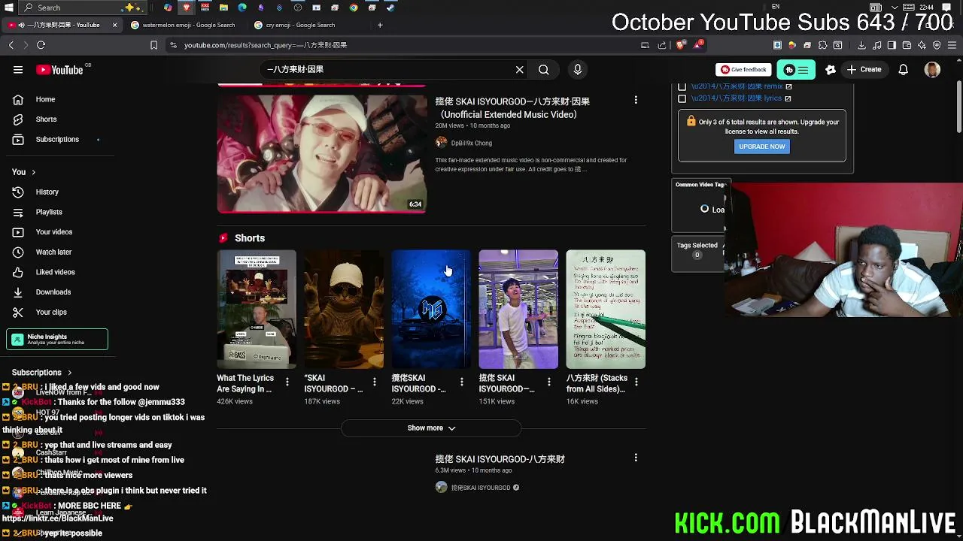This screenshot has height=541, width=963.
Task: Expand the sidebar Subscriptions heading chevron
Action: tap(69, 373)
